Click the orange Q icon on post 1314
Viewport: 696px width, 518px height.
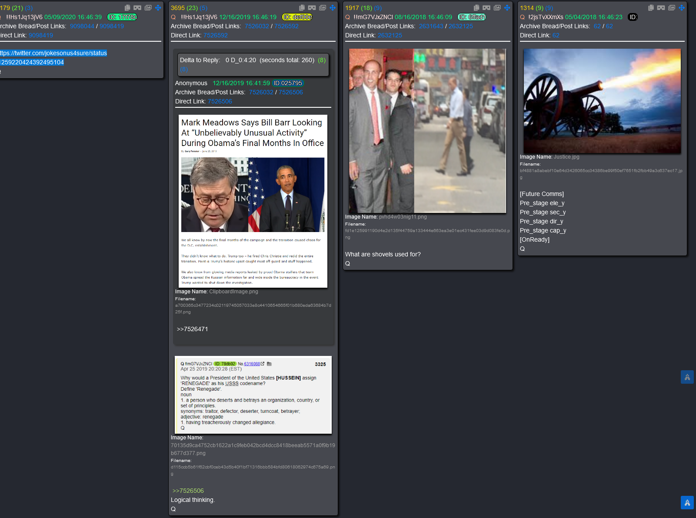(x=522, y=17)
